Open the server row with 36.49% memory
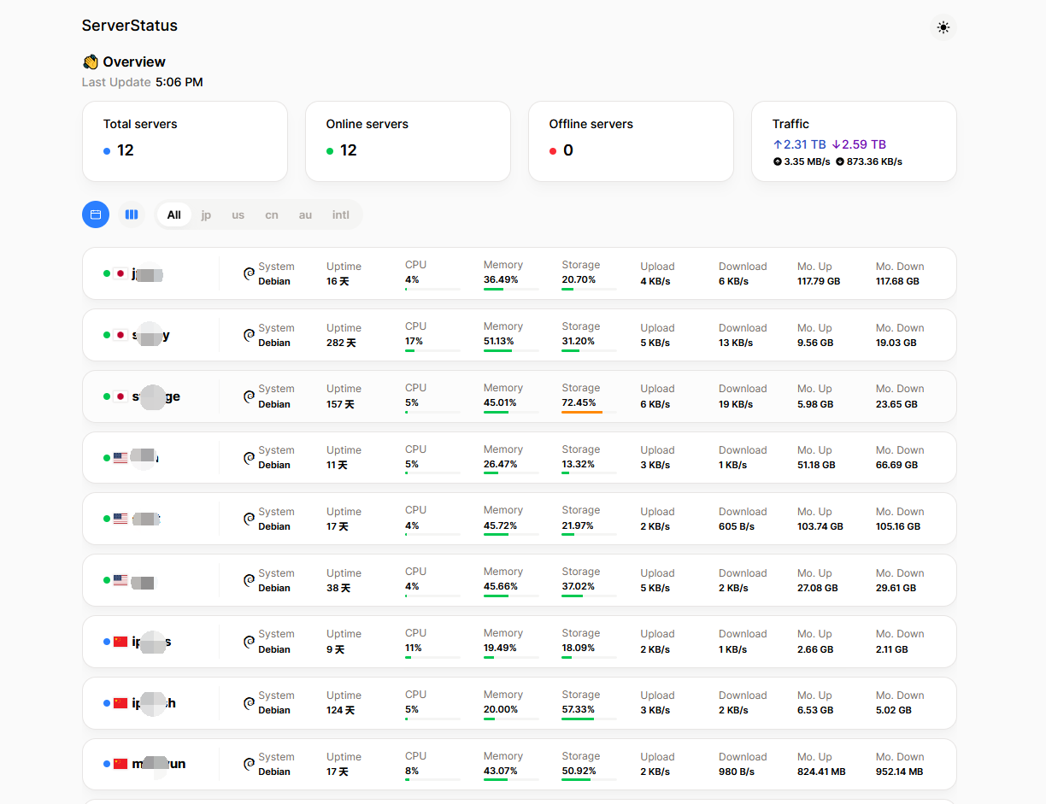This screenshot has width=1046, height=804. pos(520,273)
